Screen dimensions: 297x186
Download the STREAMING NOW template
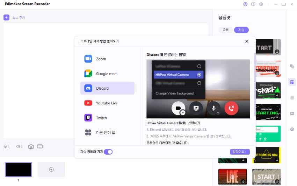click(x=277, y=160)
